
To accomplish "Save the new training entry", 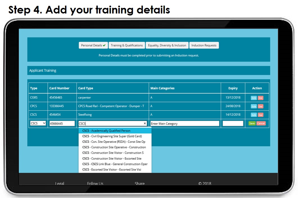I will coord(252,123).
